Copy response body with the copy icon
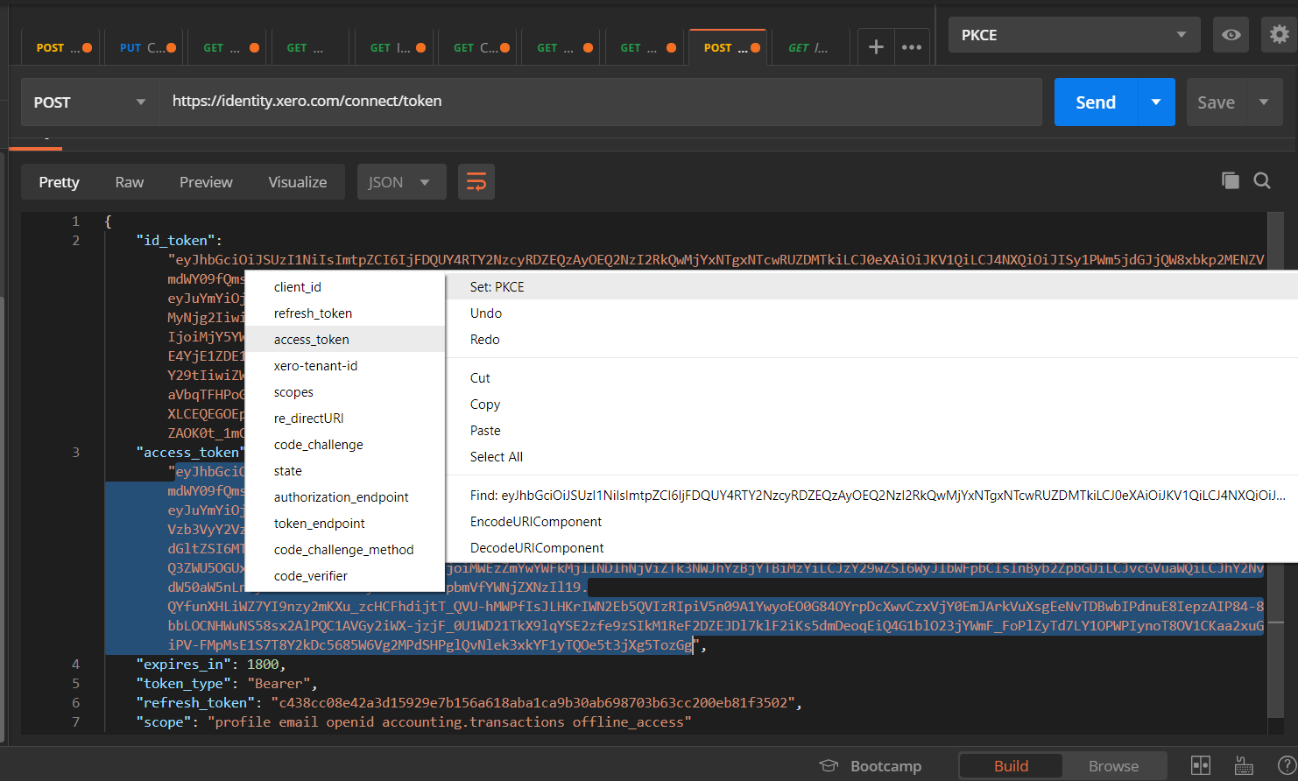Viewport: 1298px width, 781px height. click(x=1231, y=180)
